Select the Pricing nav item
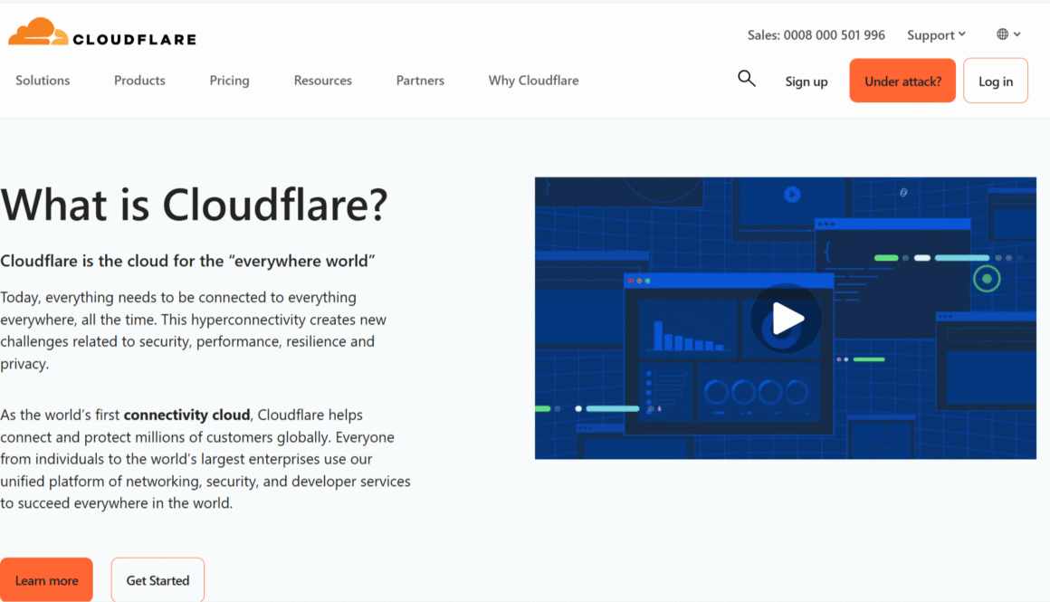Screen dimensions: 1050x602 [229, 80]
